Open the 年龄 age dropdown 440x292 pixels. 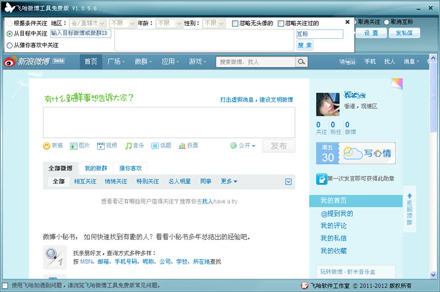[170, 23]
